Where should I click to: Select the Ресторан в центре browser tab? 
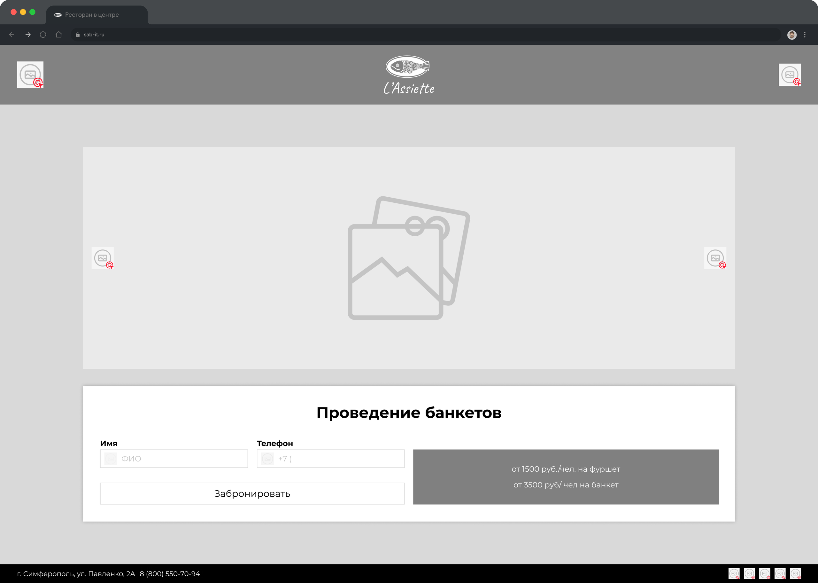pos(91,15)
